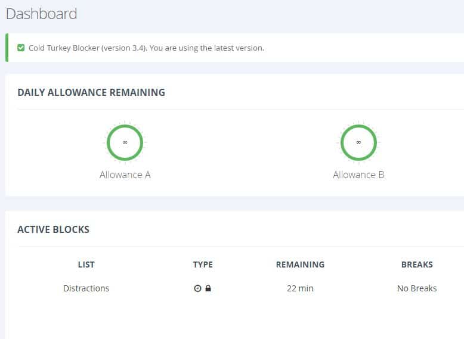Viewport: 464px width, 339px height.
Task: Click the 22 min remaining value
Action: [300, 288]
